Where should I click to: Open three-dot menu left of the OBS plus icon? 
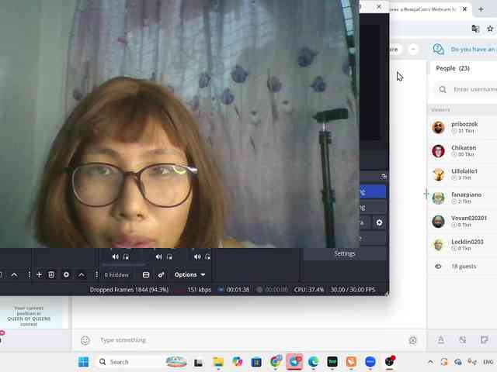pyautogui.click(x=30, y=275)
